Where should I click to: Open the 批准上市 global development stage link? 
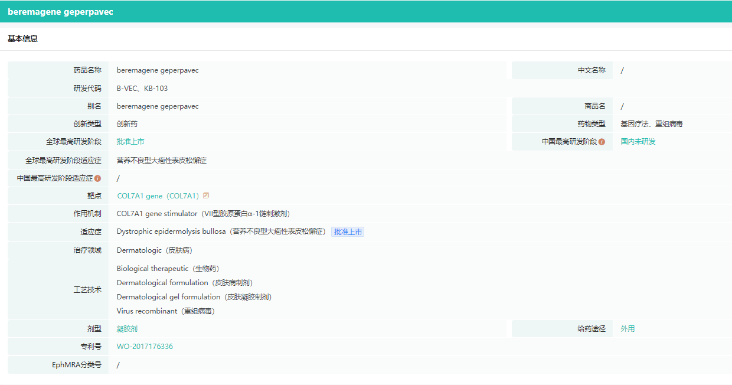click(130, 142)
